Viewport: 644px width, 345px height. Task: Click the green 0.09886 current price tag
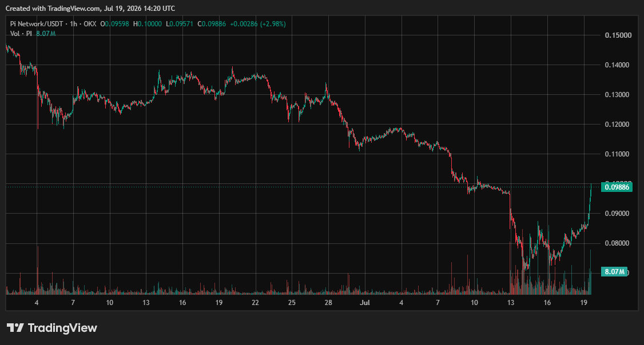tap(617, 187)
